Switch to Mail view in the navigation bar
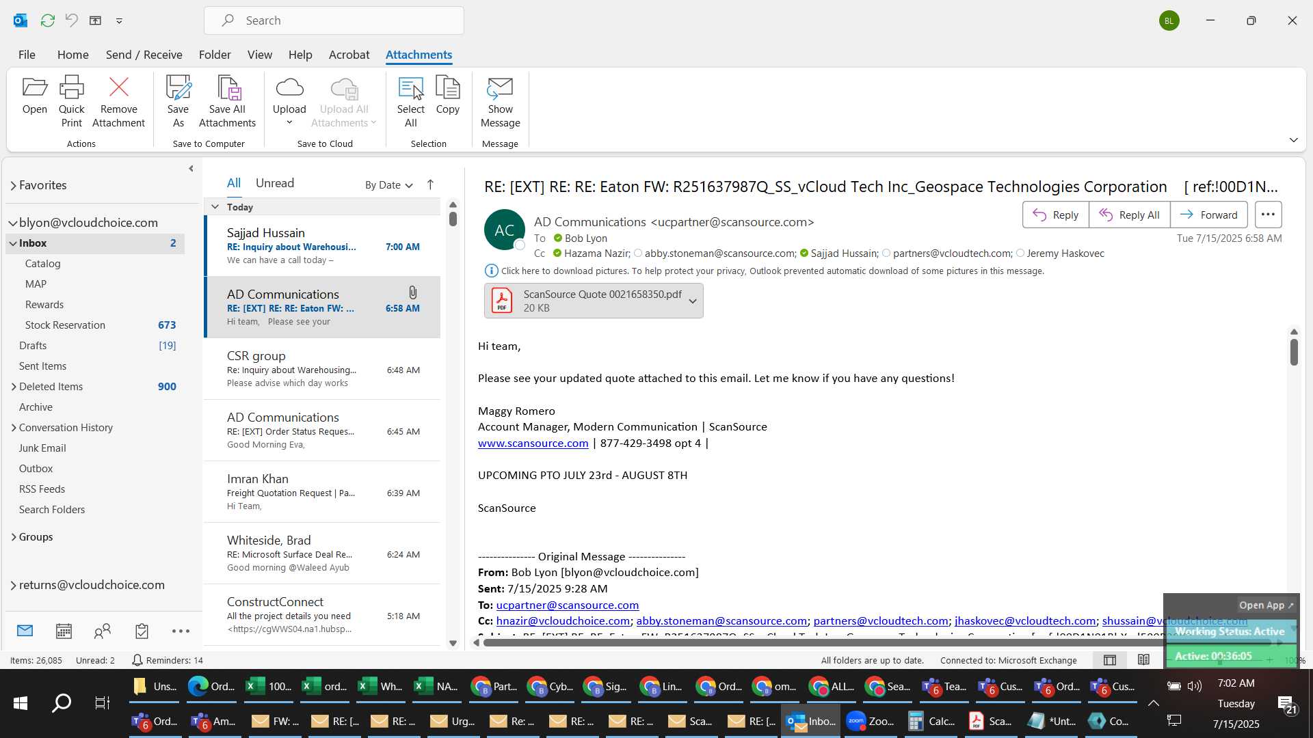This screenshot has height=738, width=1313. [25, 631]
